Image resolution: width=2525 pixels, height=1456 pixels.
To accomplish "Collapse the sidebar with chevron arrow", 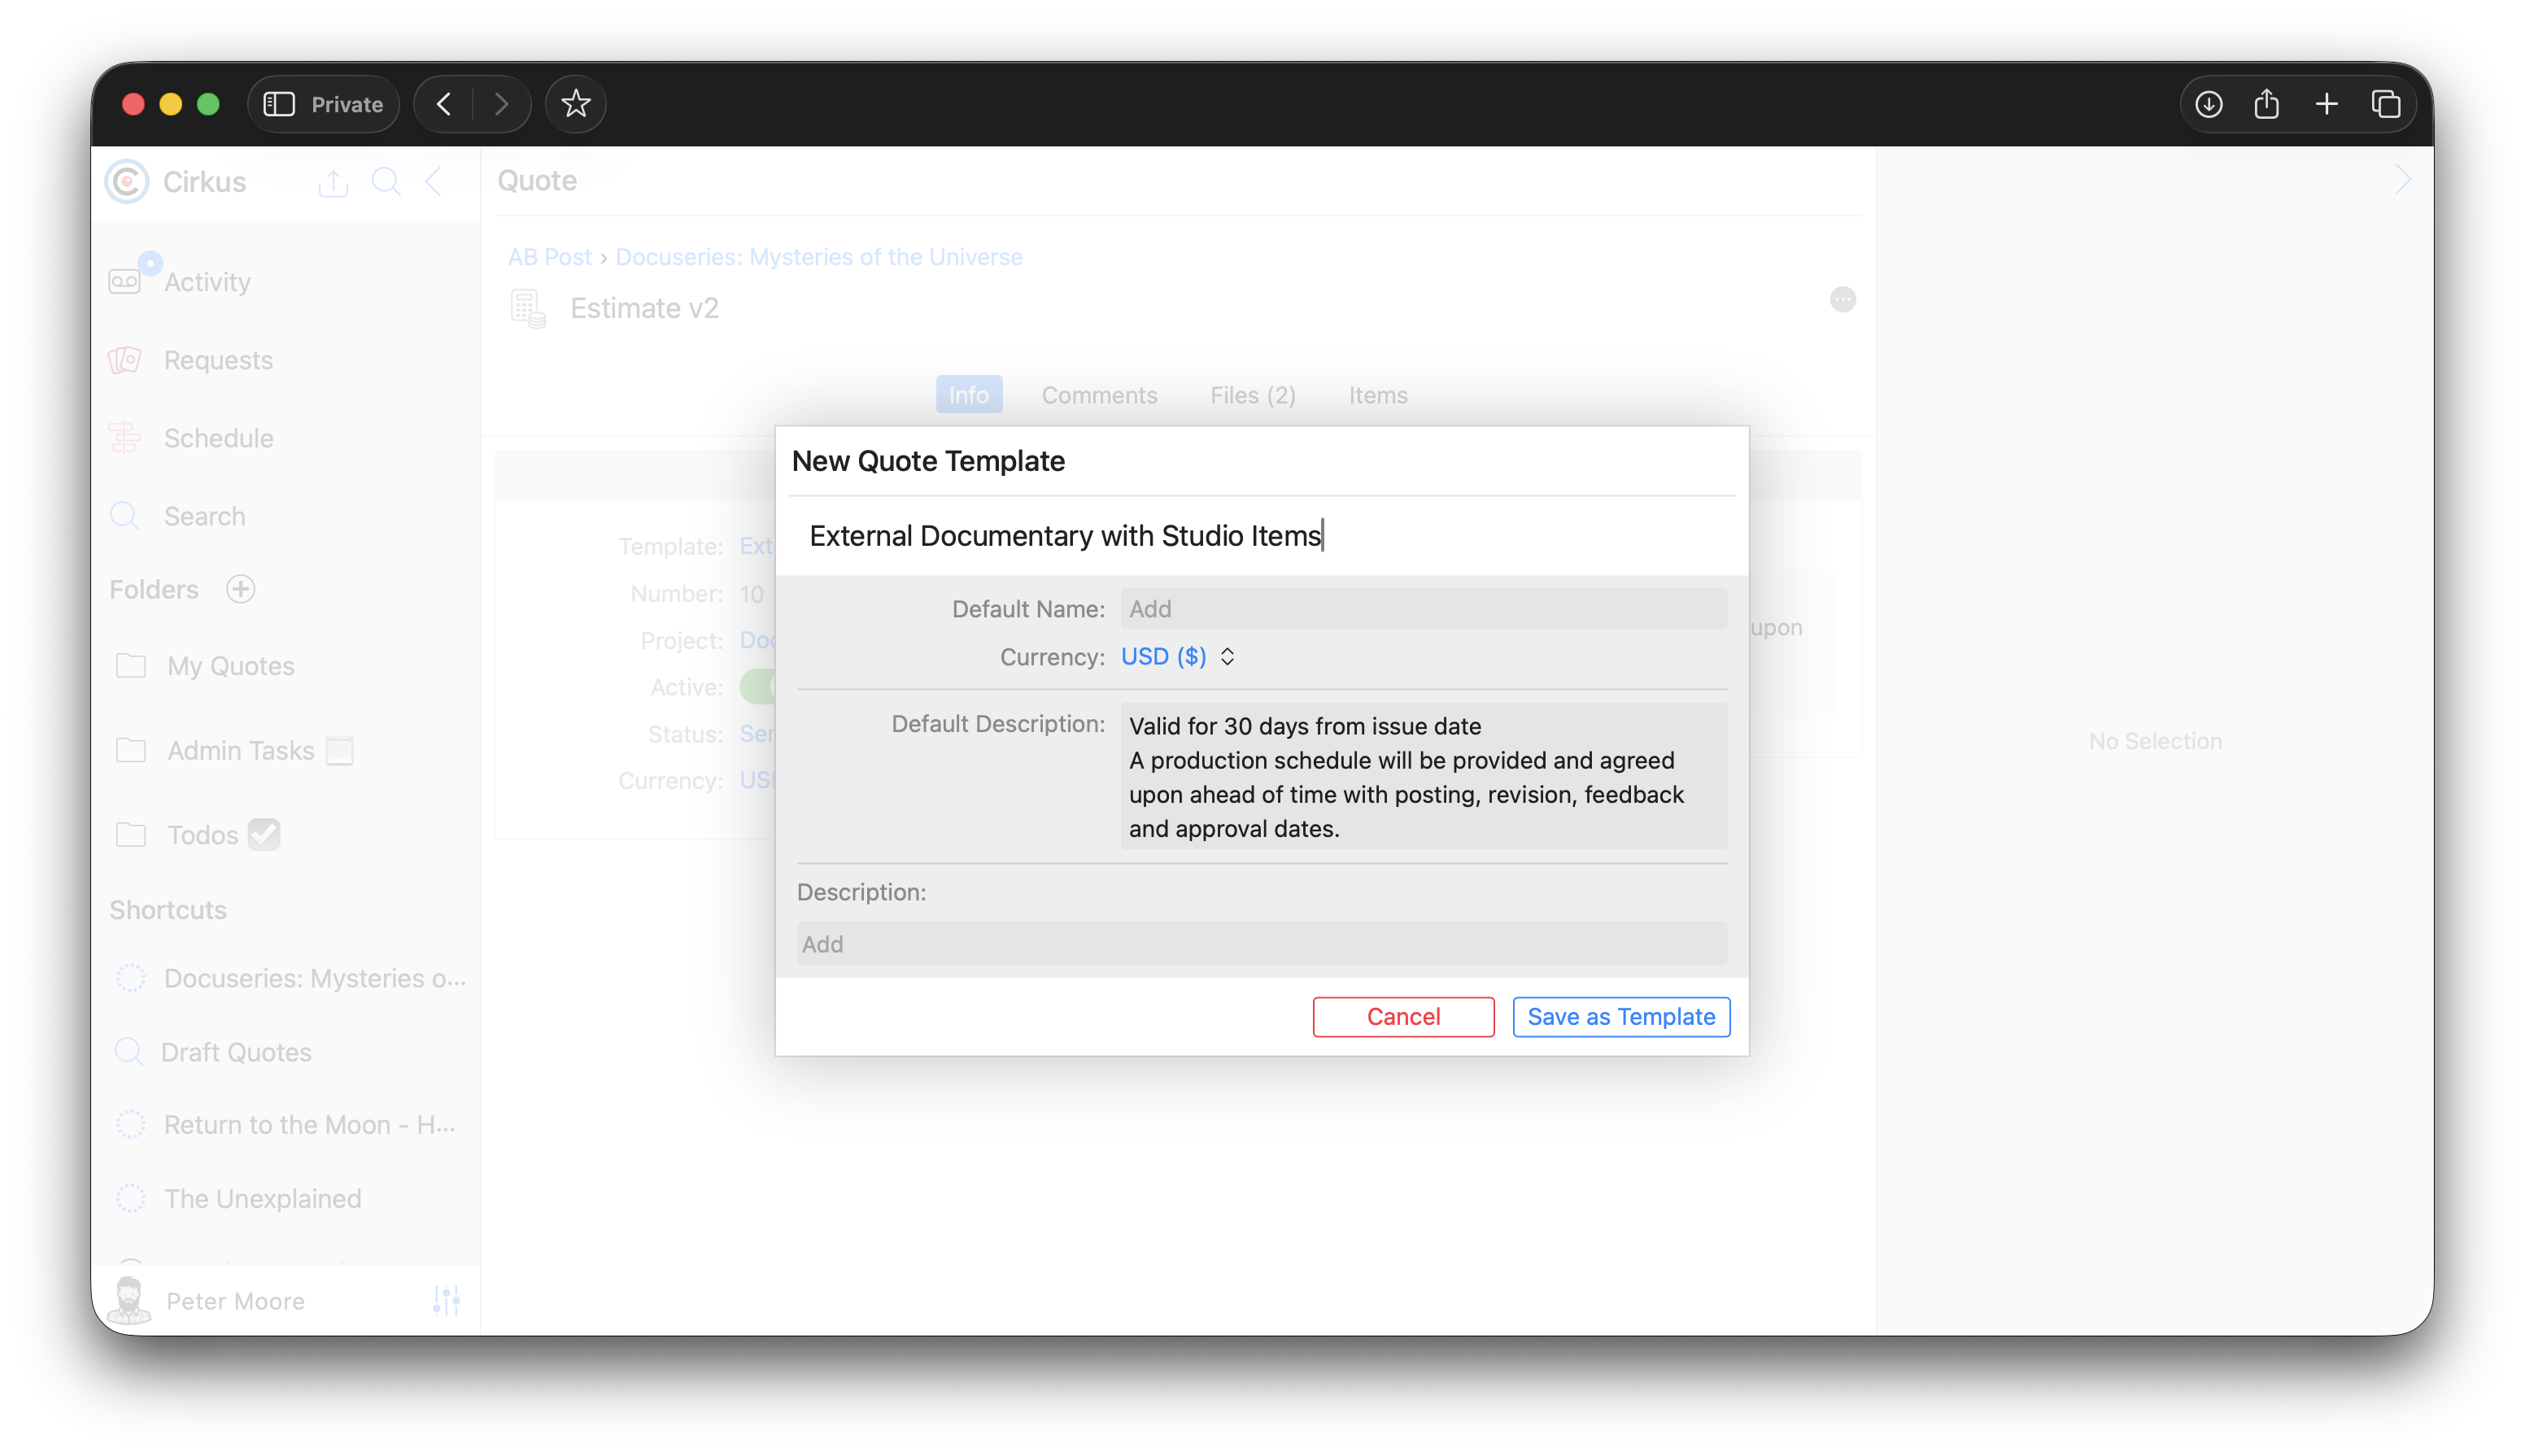I will pyautogui.click(x=434, y=182).
